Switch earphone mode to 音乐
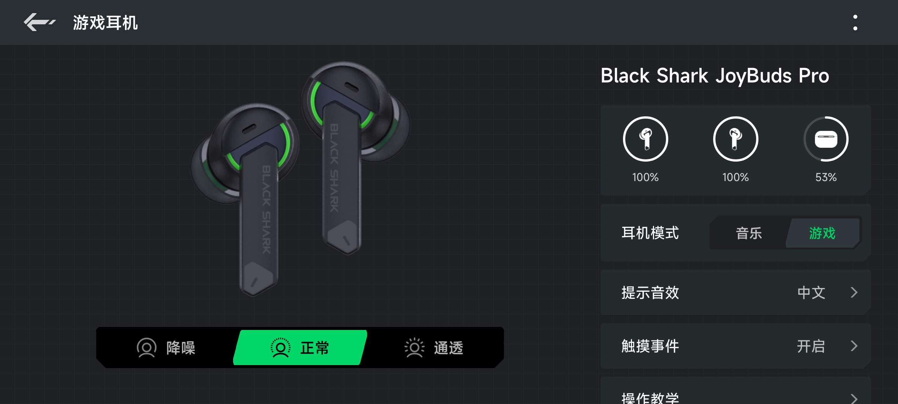The image size is (898, 404). click(x=749, y=233)
